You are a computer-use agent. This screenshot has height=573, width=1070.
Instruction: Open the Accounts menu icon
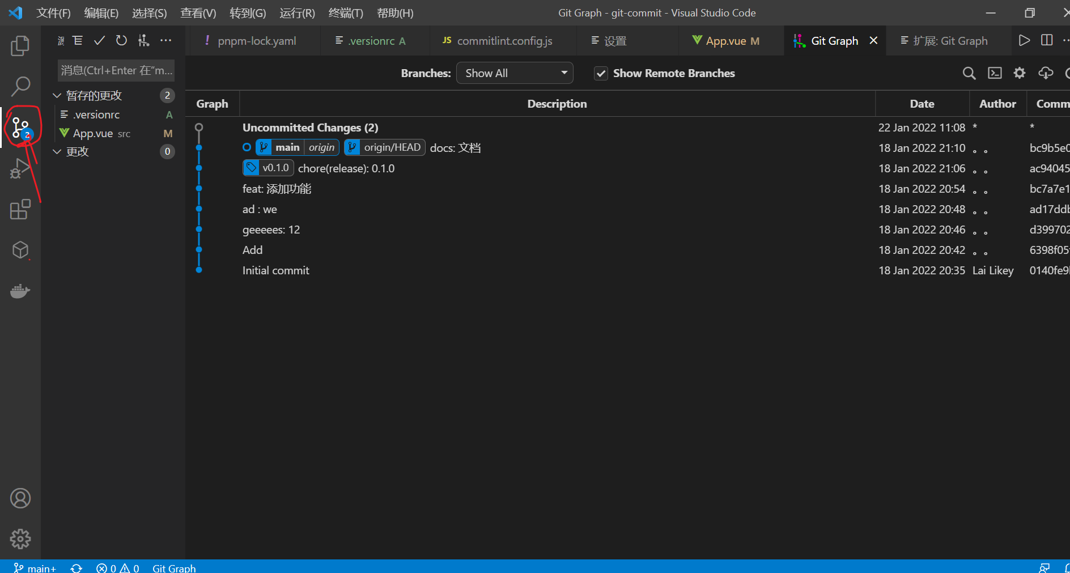tap(20, 498)
